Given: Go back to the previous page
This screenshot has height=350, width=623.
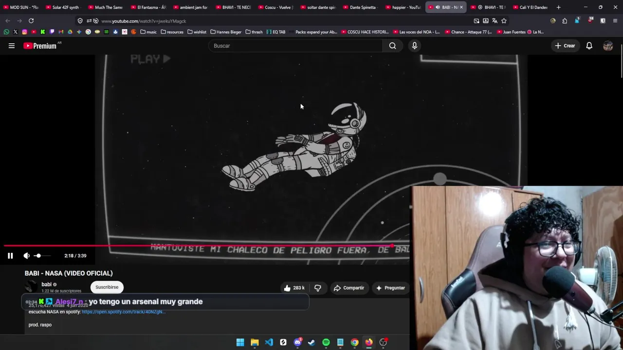Looking at the screenshot, I should click(8, 21).
